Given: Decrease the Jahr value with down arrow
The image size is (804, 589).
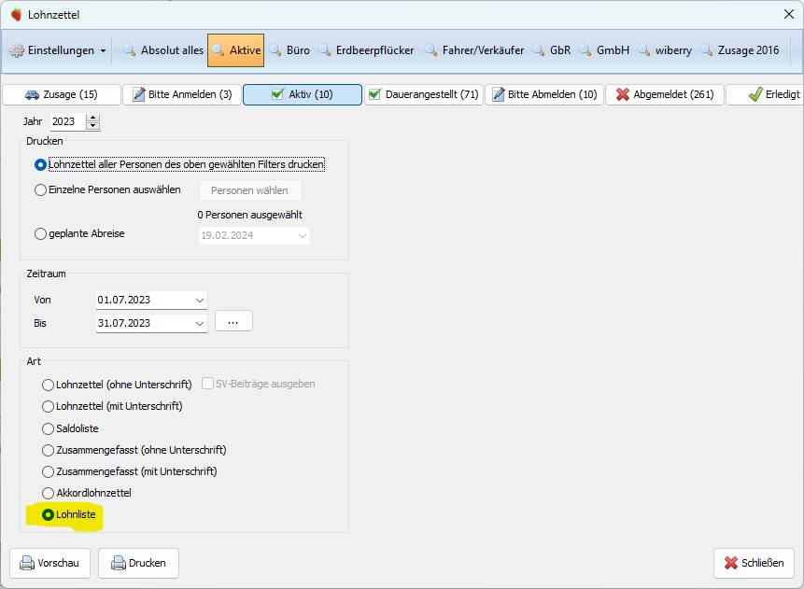Looking at the screenshot, I should (92, 126).
